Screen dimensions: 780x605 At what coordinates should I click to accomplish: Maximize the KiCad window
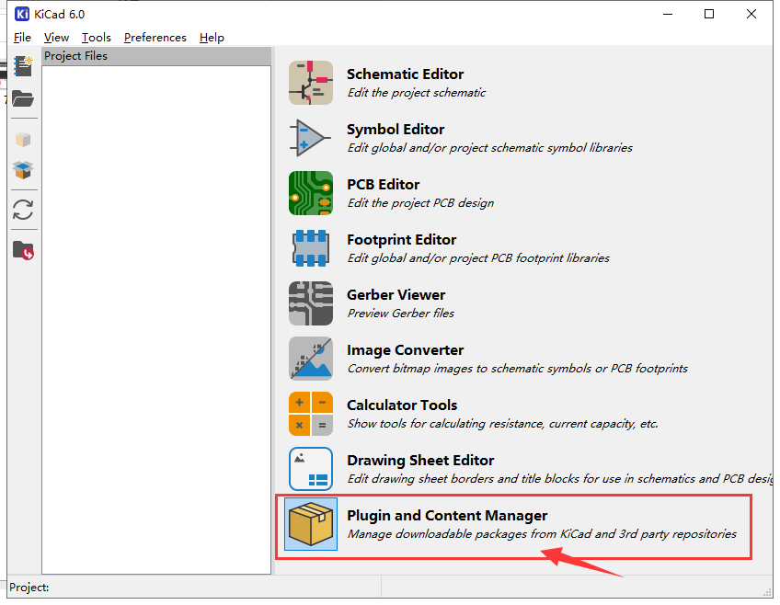709,14
